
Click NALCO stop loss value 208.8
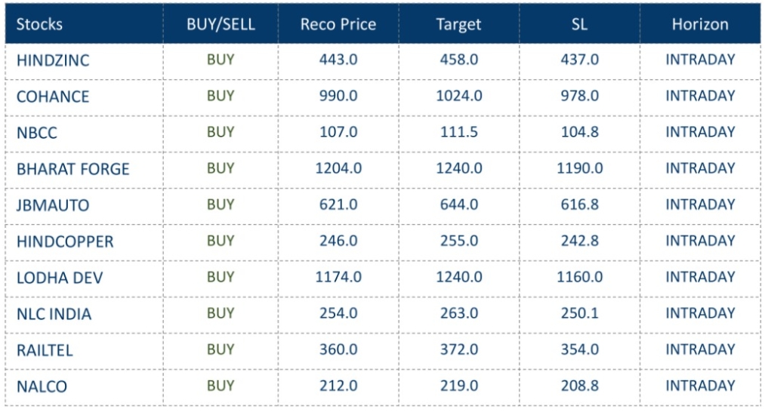(579, 386)
